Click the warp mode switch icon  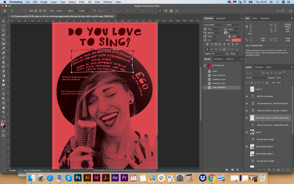tap(160, 11)
